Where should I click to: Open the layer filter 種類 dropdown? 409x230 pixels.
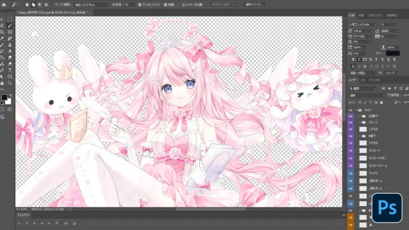coord(362,89)
